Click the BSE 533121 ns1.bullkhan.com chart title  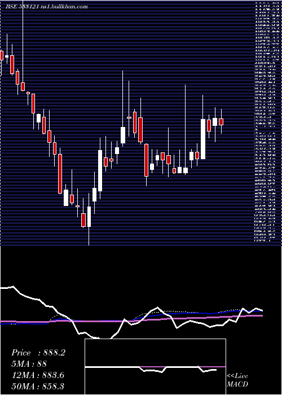pos(47,7)
